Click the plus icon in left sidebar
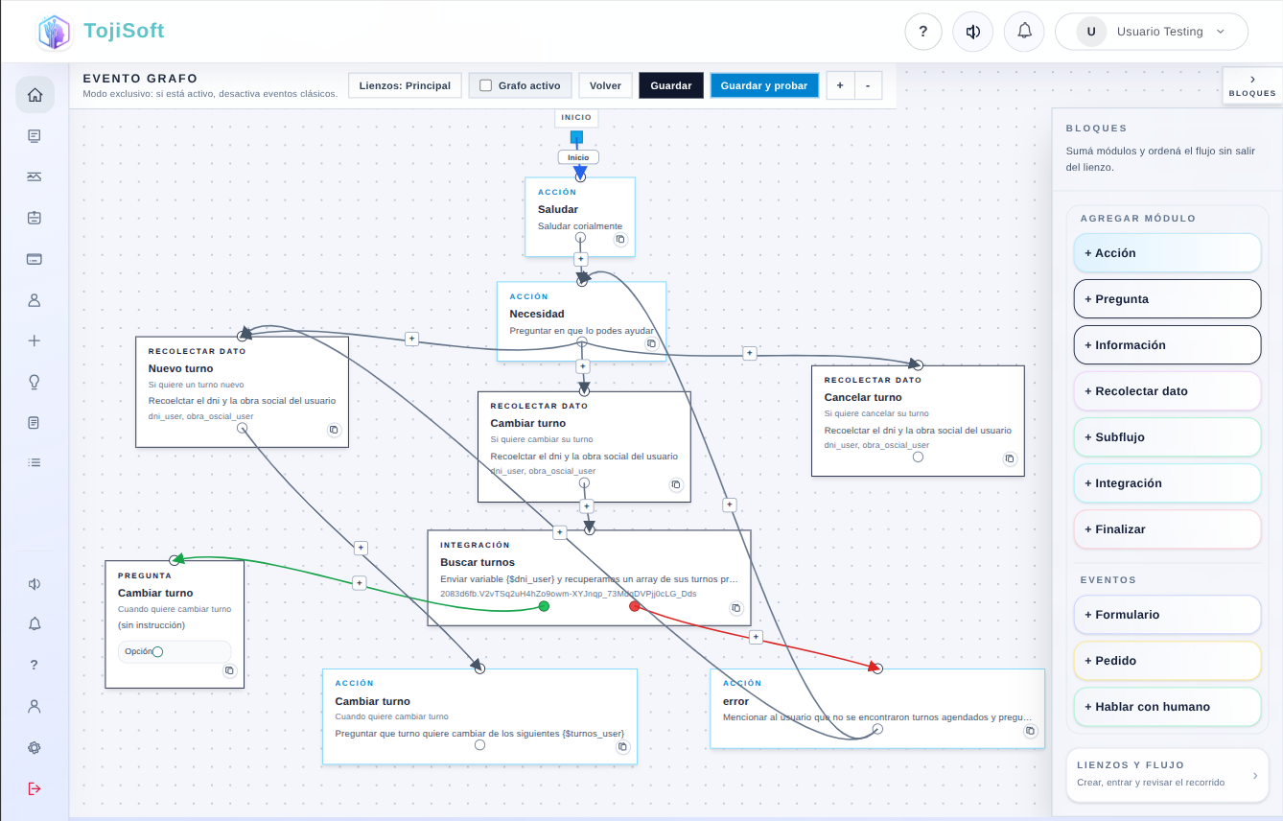The width and height of the screenshot is (1283, 821). pyautogui.click(x=35, y=340)
